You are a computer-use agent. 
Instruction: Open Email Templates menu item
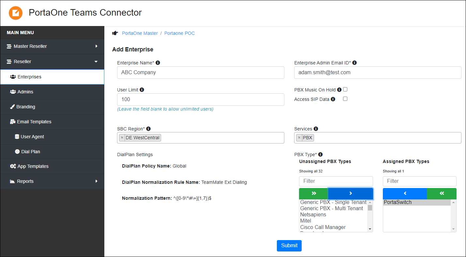pos(52,122)
